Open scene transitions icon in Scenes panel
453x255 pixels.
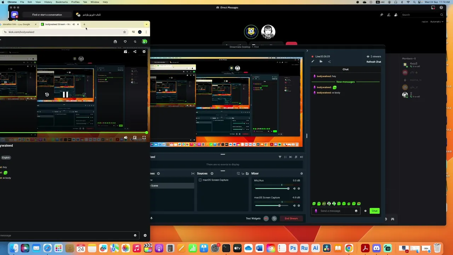(x=193, y=174)
